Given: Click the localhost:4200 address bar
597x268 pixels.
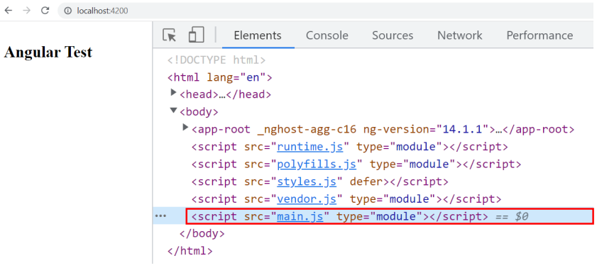Looking at the screenshot, I should [327, 11].
